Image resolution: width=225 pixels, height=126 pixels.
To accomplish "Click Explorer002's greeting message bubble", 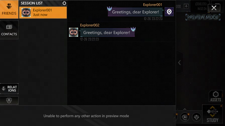I will 107,32.
